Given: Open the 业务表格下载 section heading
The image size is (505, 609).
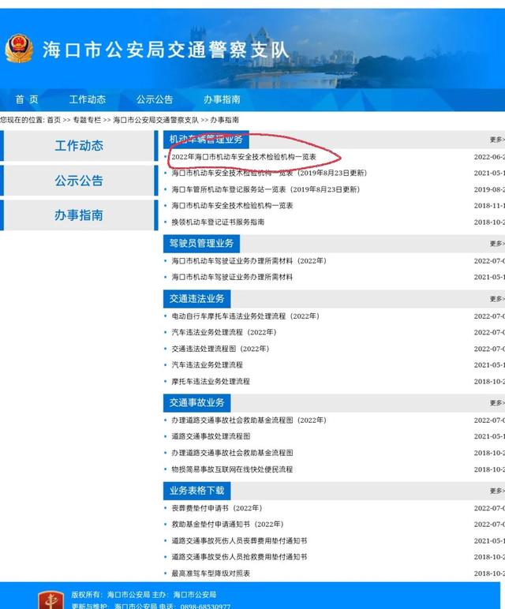Looking at the screenshot, I should click(196, 491).
